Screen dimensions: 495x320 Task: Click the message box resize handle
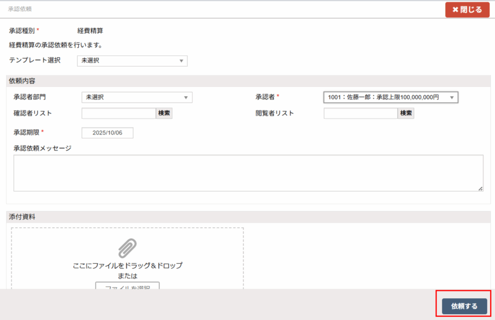[480, 189]
